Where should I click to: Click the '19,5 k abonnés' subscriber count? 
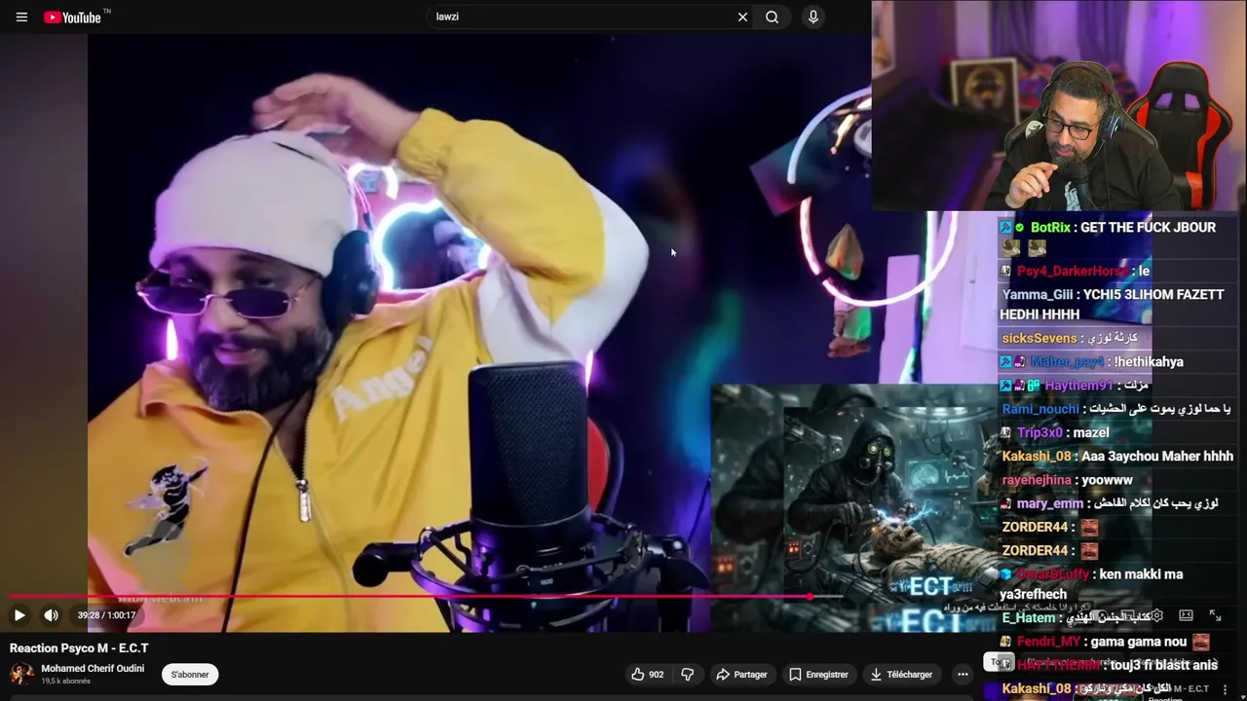(x=65, y=682)
